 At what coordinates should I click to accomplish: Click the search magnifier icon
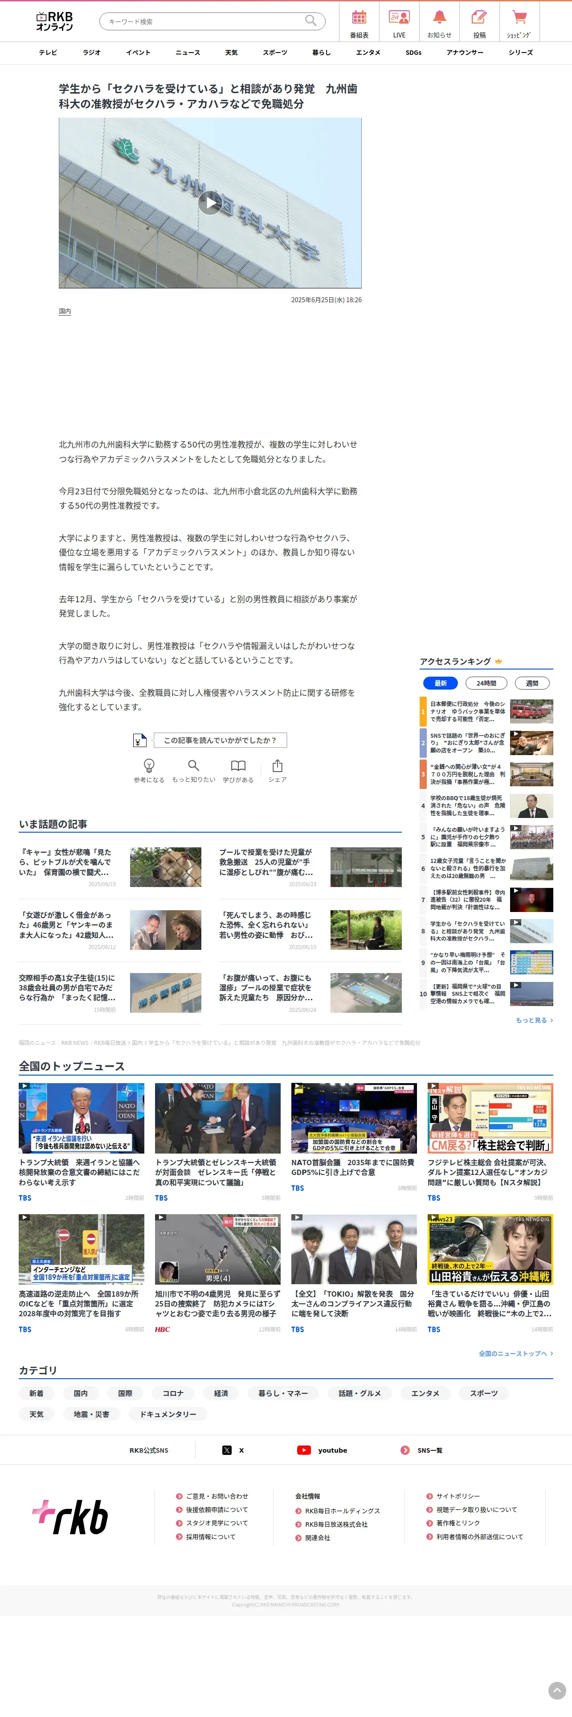(x=311, y=21)
